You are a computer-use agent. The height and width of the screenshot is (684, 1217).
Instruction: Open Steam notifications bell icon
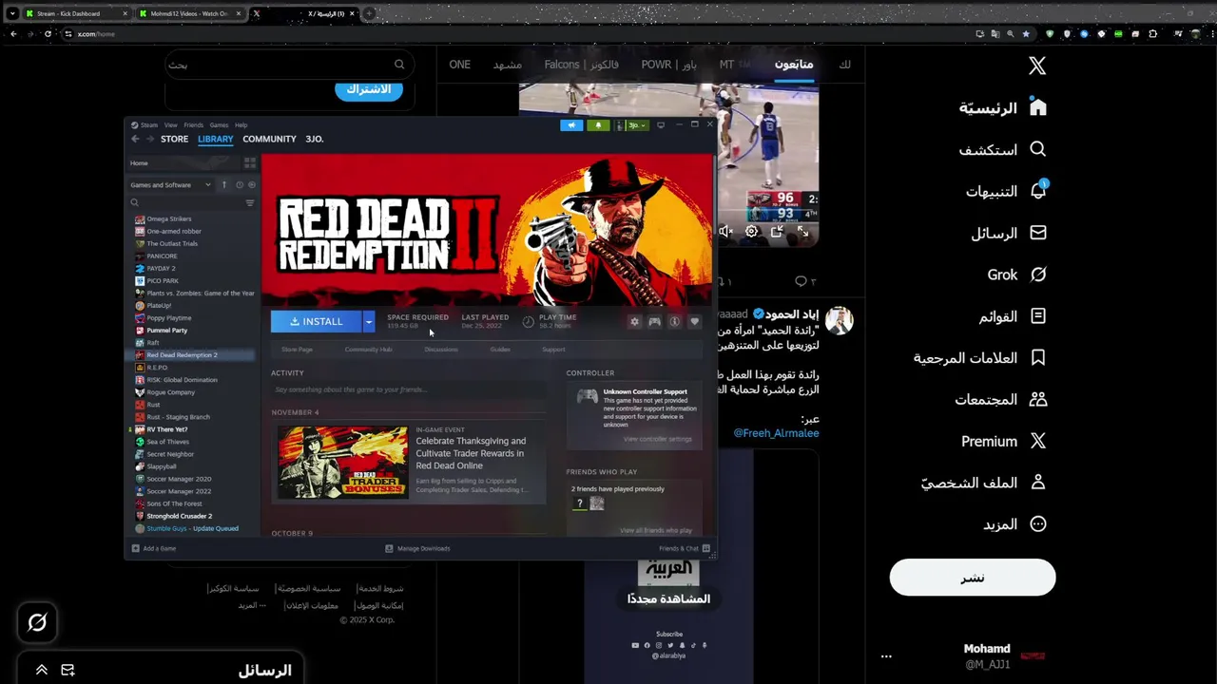coord(598,125)
